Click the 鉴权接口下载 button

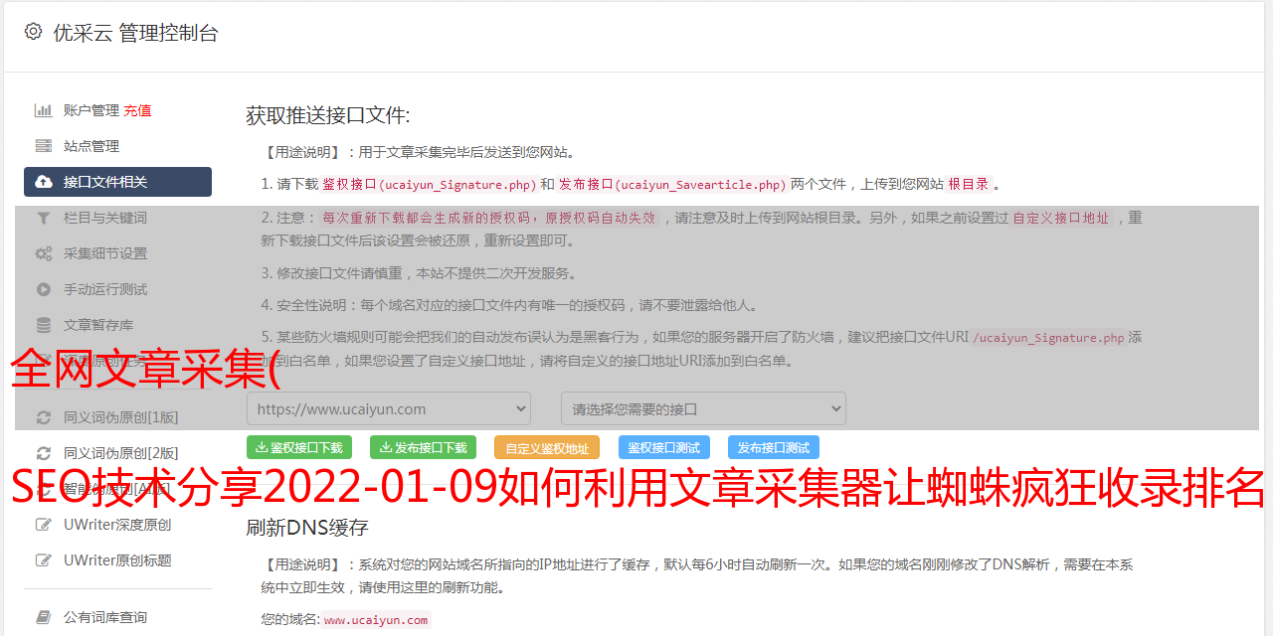tap(299, 447)
